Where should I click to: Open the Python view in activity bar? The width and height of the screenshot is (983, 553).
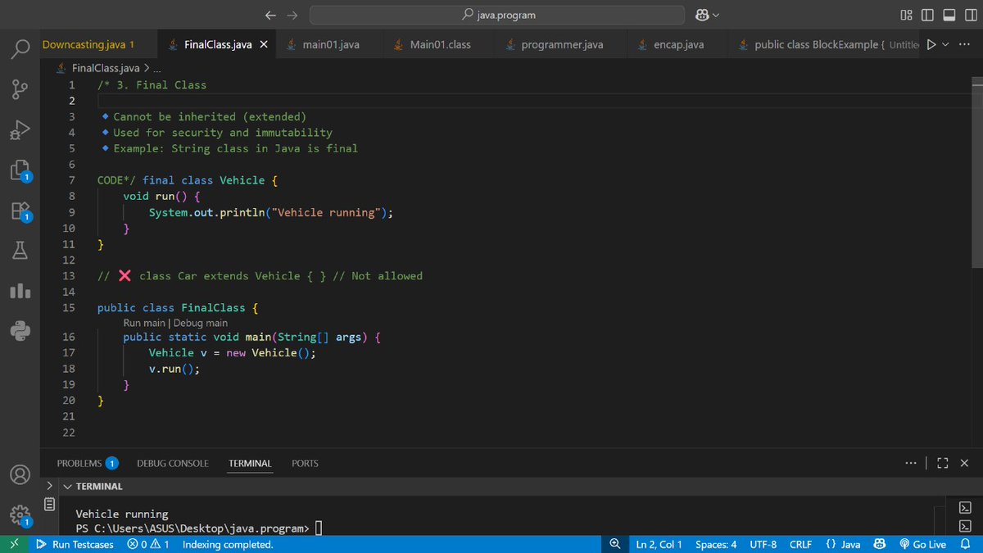pos(20,331)
